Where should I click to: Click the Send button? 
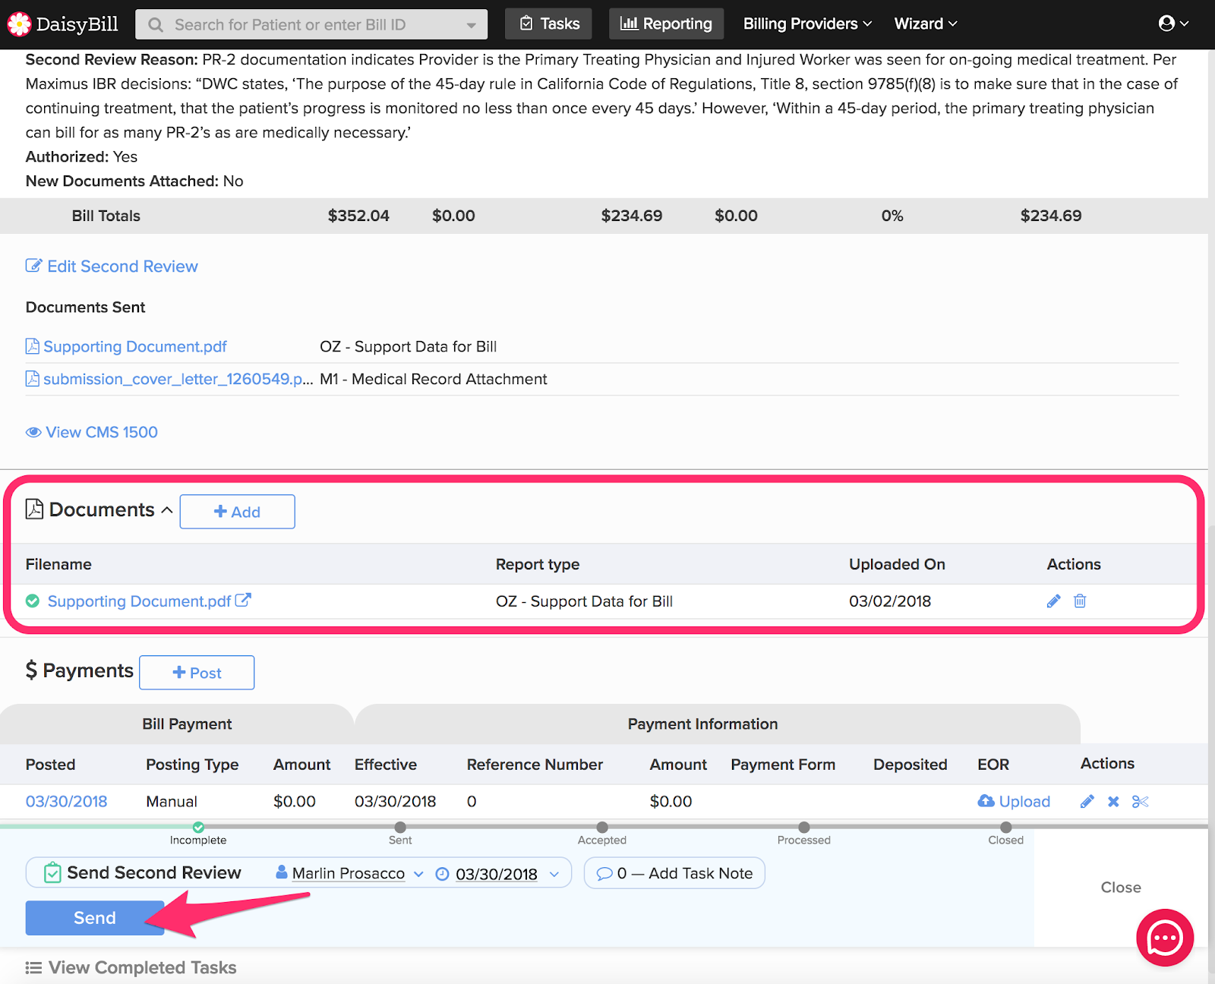[x=95, y=918]
